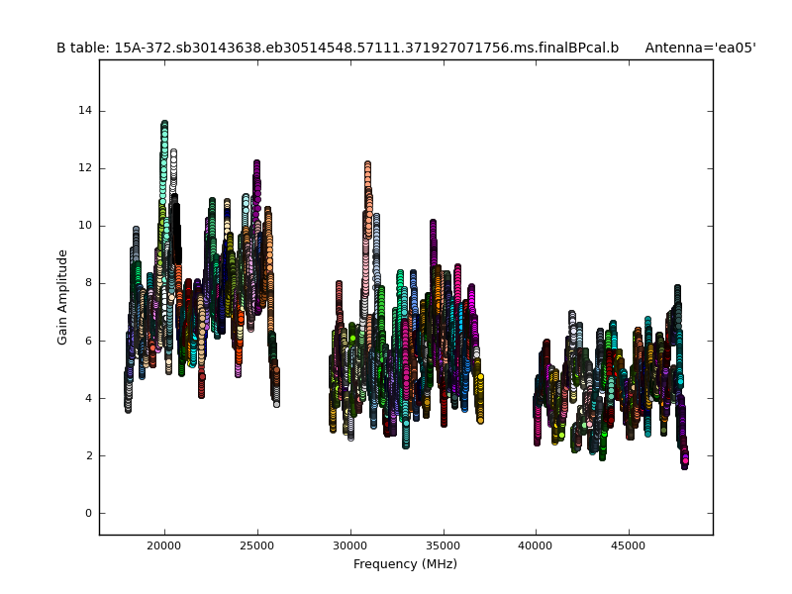Click the 35000 x-axis tick label
This screenshot has height=594, width=792.
[x=443, y=545]
